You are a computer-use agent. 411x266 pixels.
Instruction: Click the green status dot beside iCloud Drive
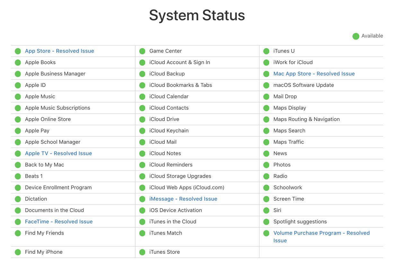pos(142,120)
